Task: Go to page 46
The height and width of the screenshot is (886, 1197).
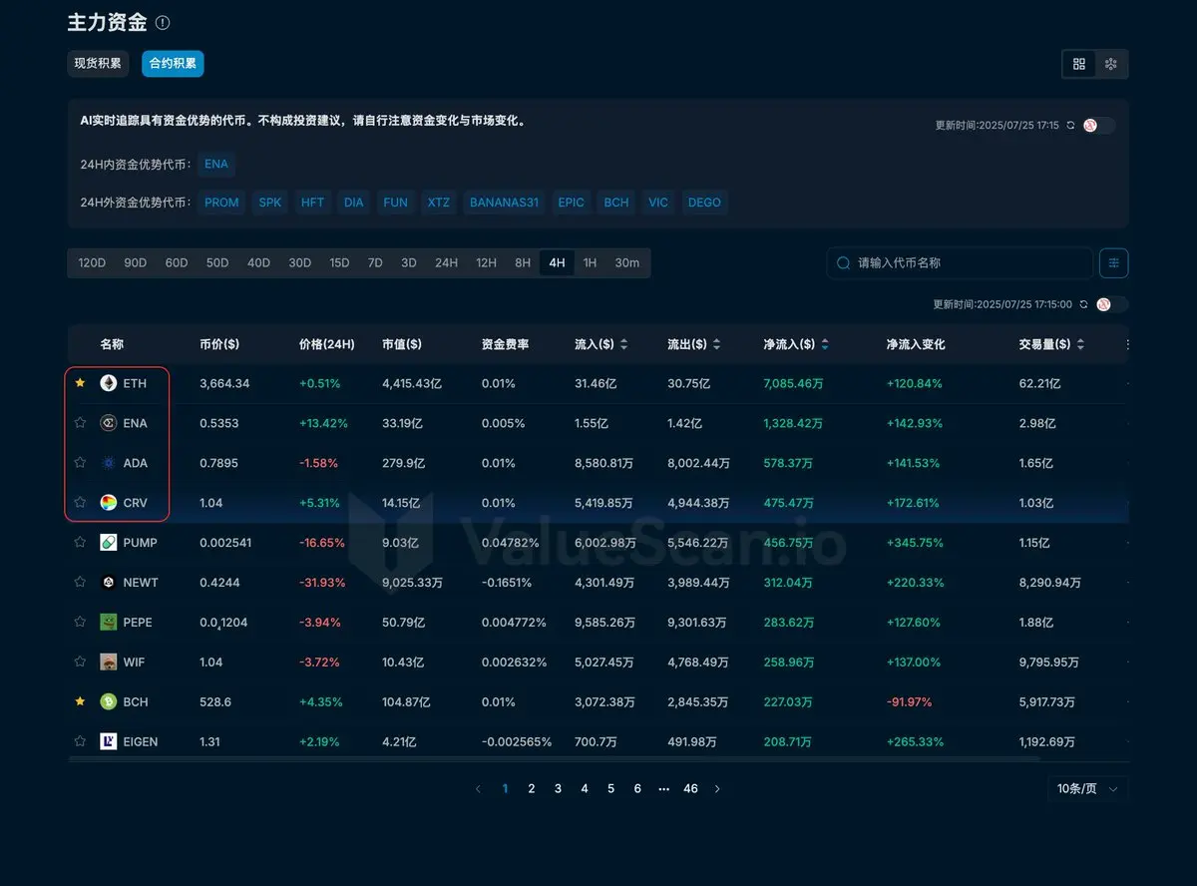Action: coord(690,789)
